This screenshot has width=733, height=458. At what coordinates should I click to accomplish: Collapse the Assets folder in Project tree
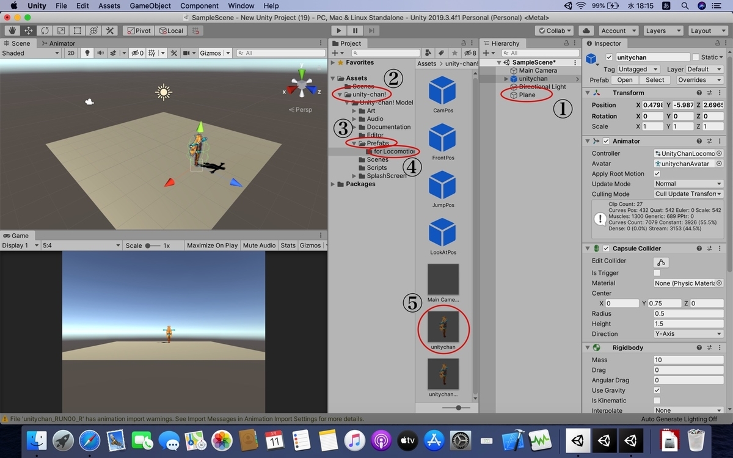click(x=333, y=78)
